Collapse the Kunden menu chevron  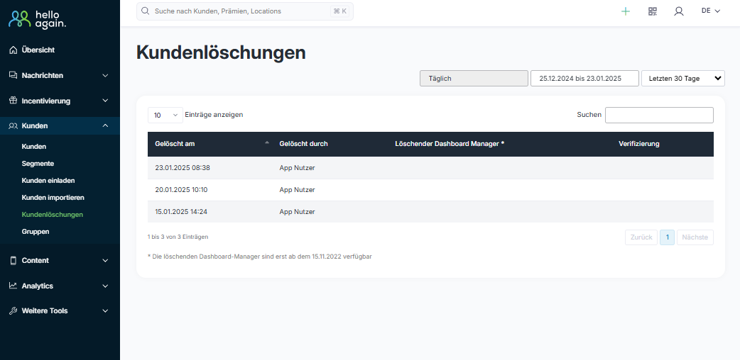coord(105,126)
